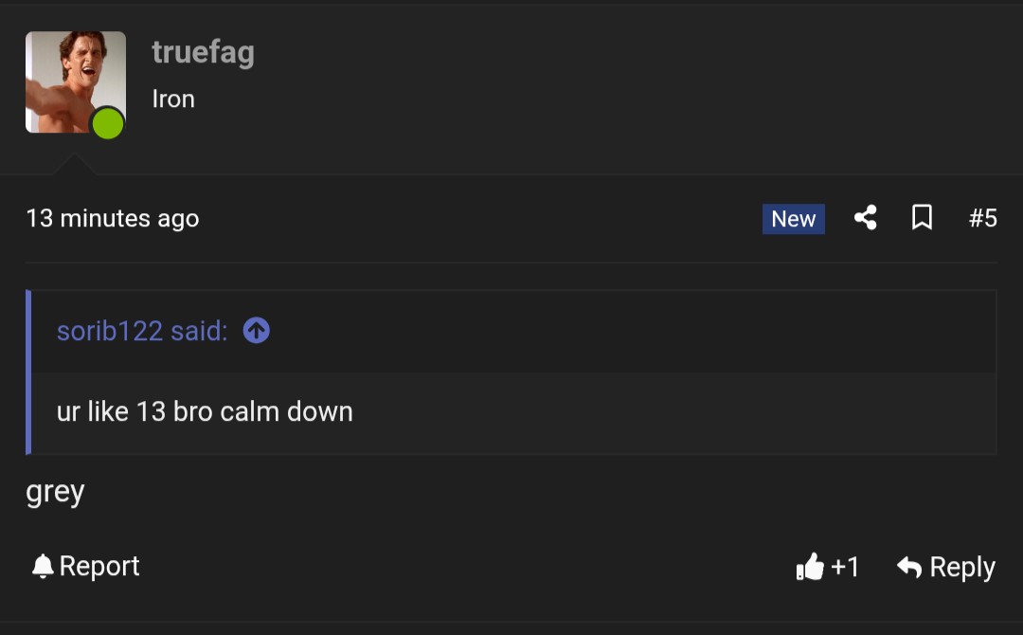This screenshot has height=635, width=1023.
Task: Click the Reply text label
Action: pyautogui.click(x=962, y=567)
